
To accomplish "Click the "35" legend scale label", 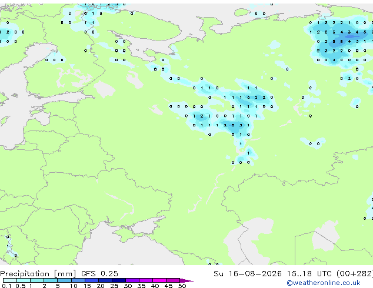I will click(141, 286).
